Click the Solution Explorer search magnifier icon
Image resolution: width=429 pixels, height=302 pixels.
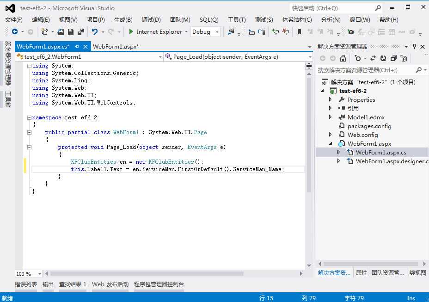tap(419, 70)
